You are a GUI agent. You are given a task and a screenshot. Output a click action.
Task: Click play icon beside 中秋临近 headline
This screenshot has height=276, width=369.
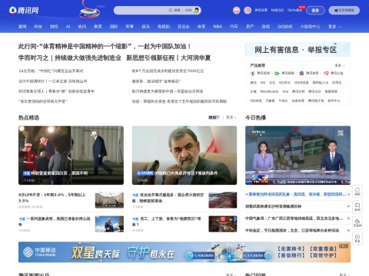click(x=348, y=230)
